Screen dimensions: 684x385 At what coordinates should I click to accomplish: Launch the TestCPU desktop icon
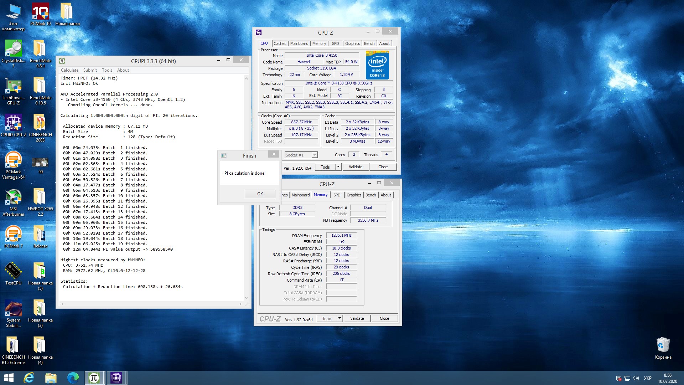pyautogui.click(x=13, y=273)
